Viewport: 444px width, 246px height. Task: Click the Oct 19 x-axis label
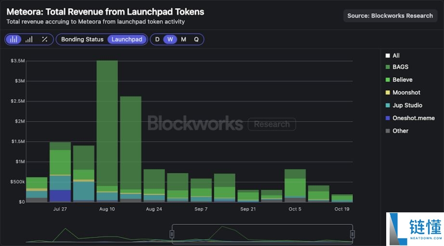click(x=342, y=209)
